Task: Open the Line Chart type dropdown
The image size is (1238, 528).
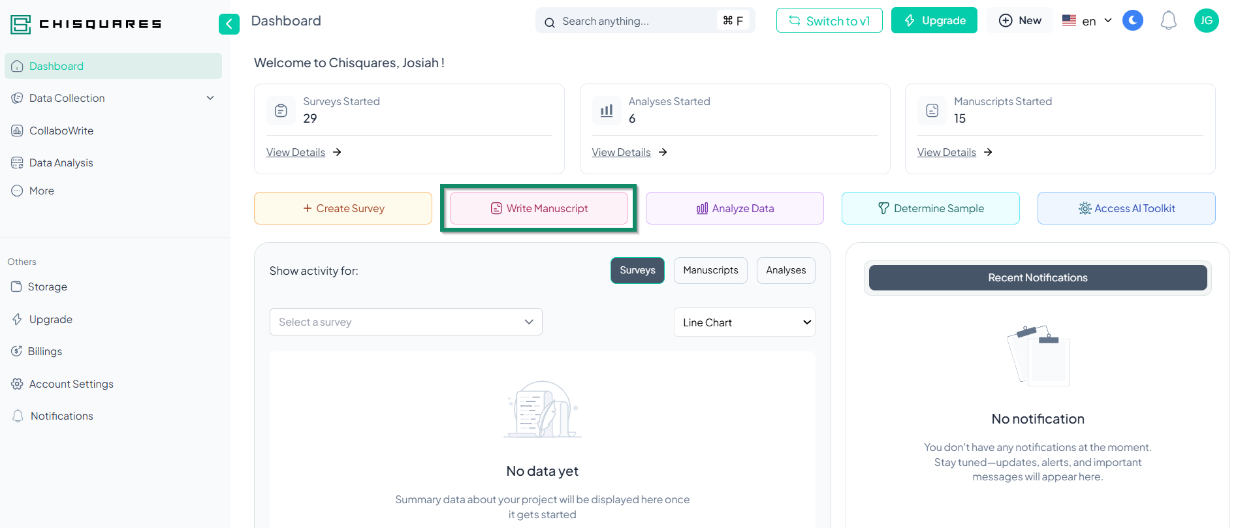Action: tap(744, 322)
